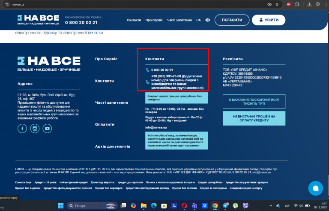Image resolution: width=329 pixels, height=211 pixels.
Task: Open Viber from the taskbar
Action: [x=245, y=206]
